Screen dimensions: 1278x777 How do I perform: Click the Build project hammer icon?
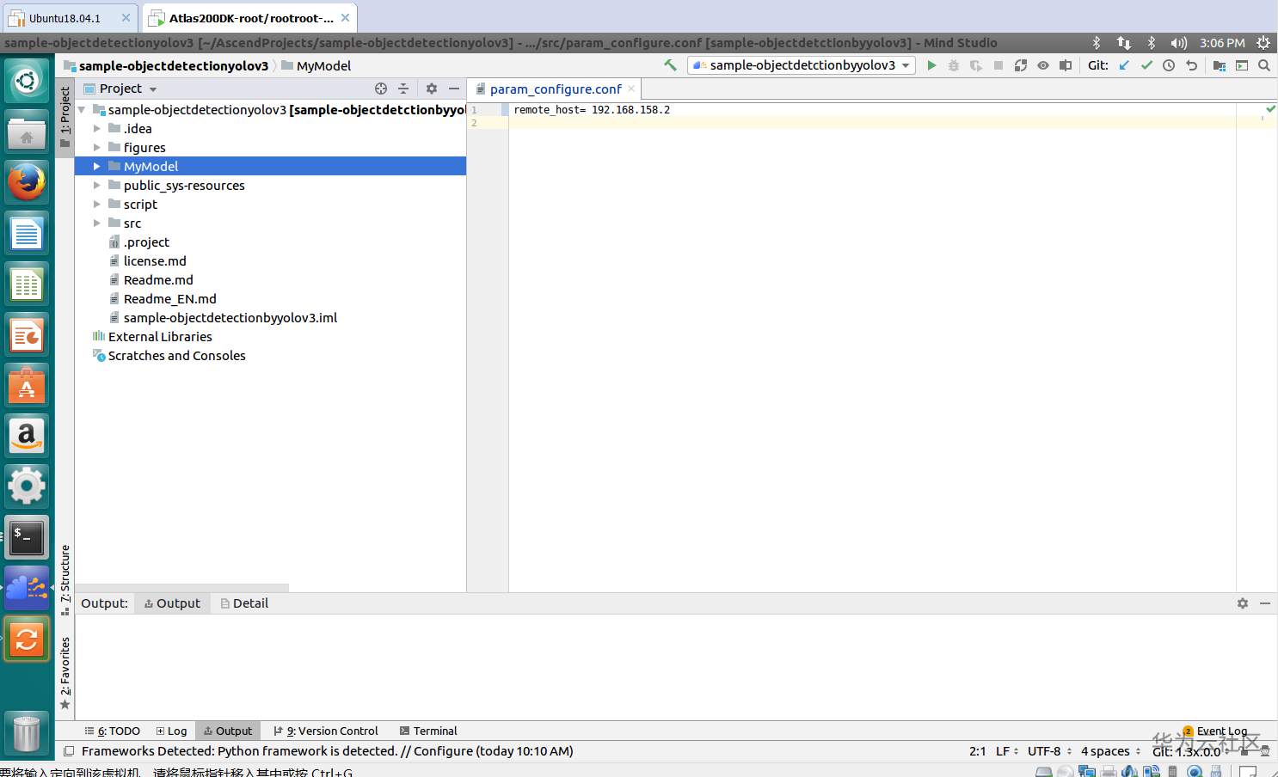[x=670, y=65]
